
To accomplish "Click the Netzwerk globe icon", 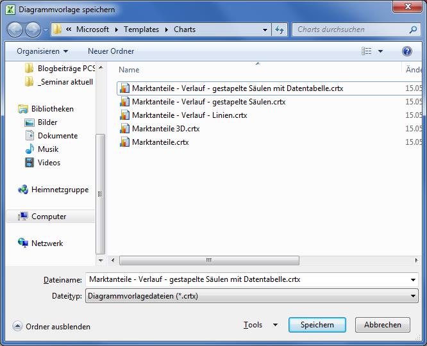I will tap(23, 243).
